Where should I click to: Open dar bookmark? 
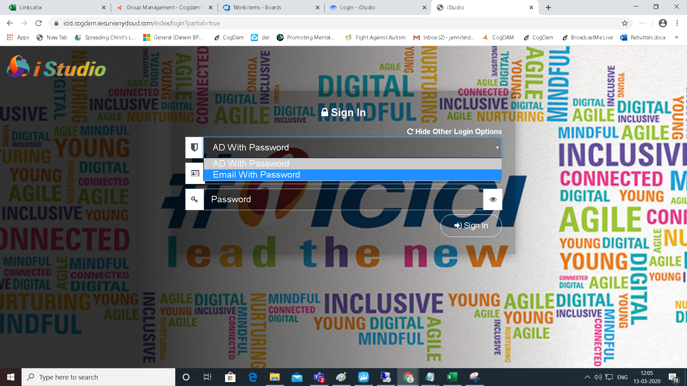pos(260,38)
